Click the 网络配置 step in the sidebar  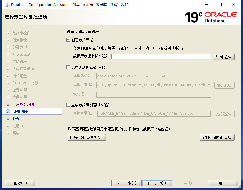click(20, 76)
